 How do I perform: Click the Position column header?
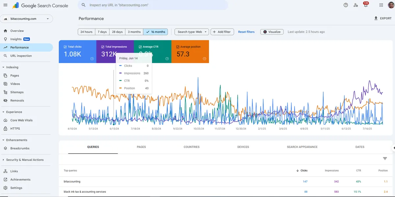coord(383,170)
